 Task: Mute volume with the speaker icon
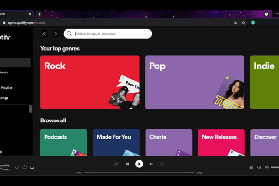(x=266, y=167)
